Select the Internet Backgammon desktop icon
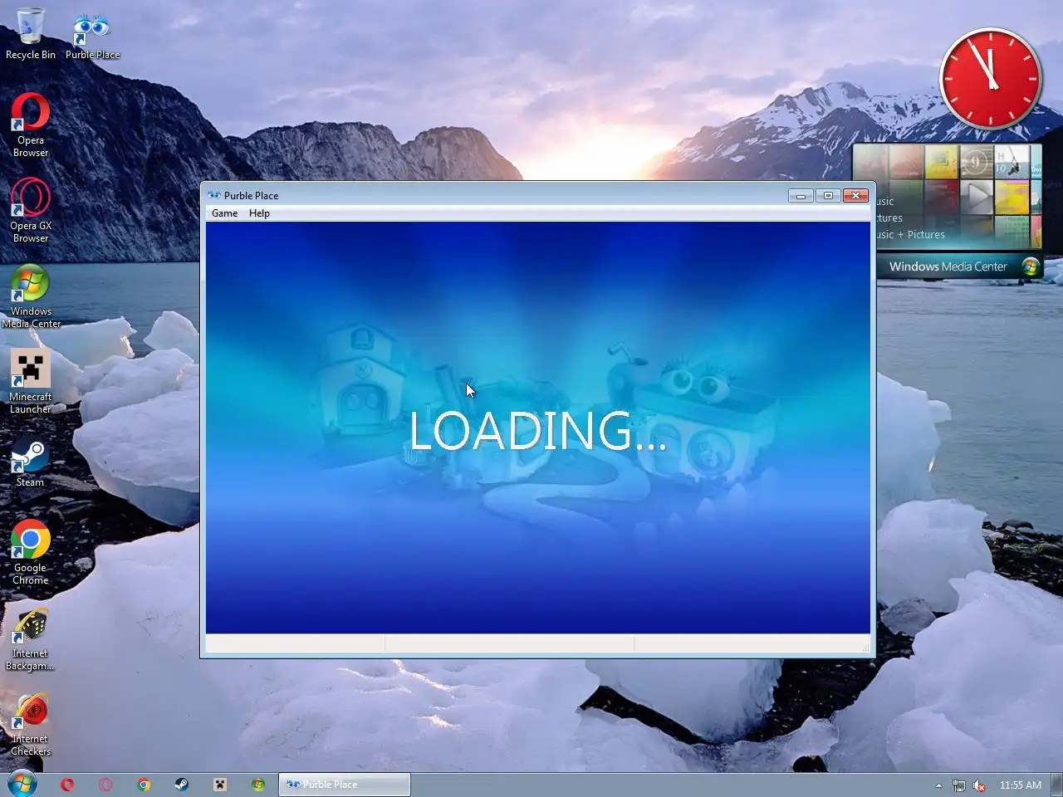The image size is (1063, 797). 31,638
